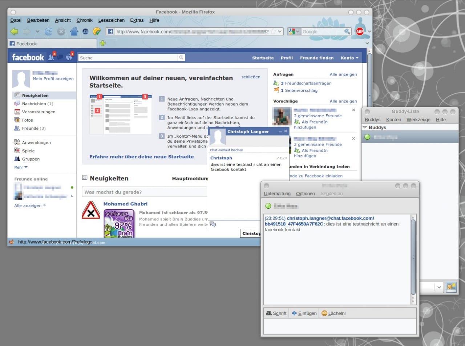
Task: Expand the Mehr menu in sidebar
Action: pyautogui.click(x=21, y=167)
